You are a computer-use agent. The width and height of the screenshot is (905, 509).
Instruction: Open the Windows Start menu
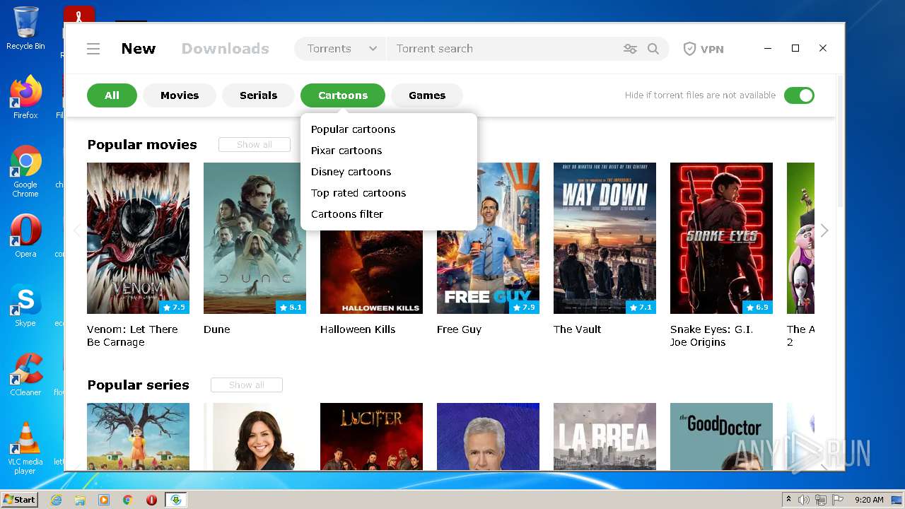pyautogui.click(x=20, y=500)
